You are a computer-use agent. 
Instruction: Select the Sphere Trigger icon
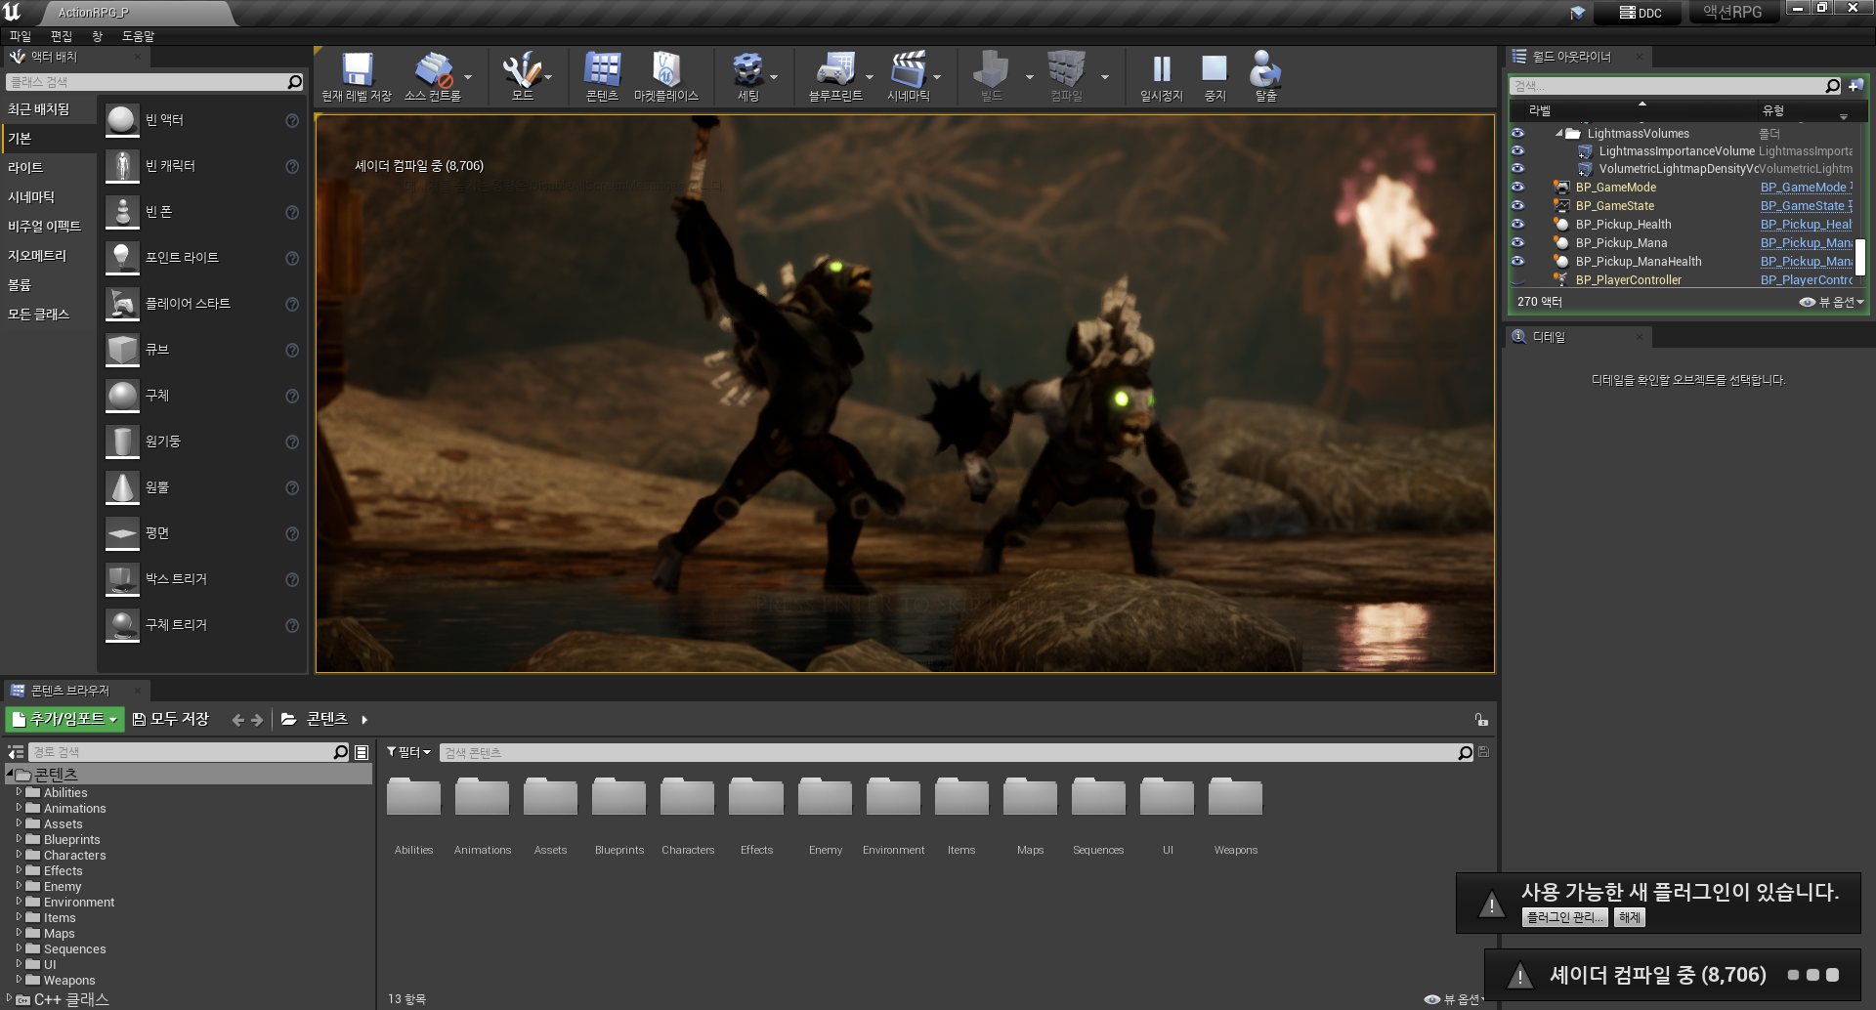pos(122,625)
